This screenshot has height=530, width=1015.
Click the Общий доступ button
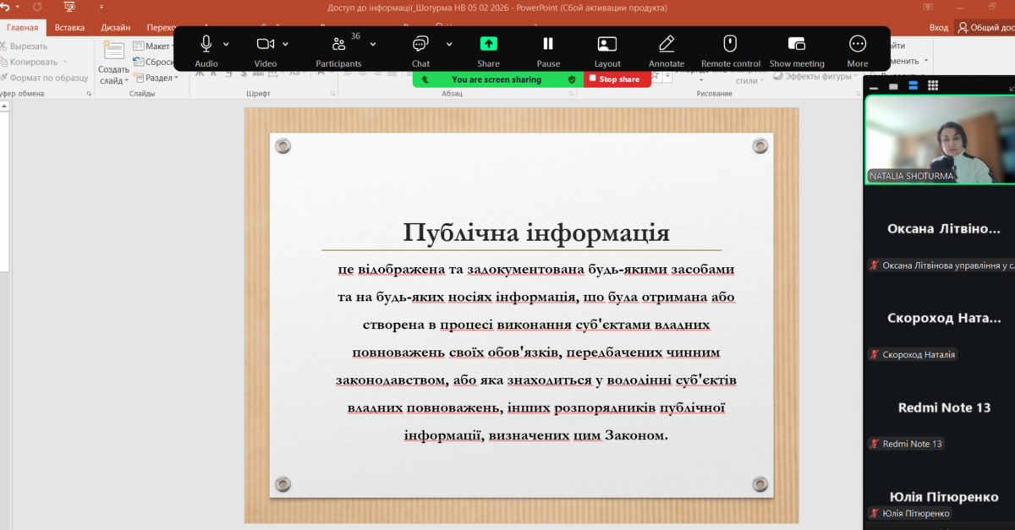tap(985, 27)
